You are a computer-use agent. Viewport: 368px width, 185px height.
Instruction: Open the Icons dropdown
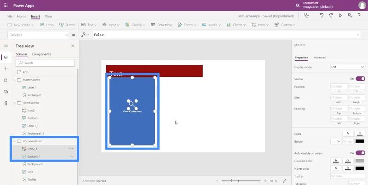pyautogui.click(x=260, y=25)
